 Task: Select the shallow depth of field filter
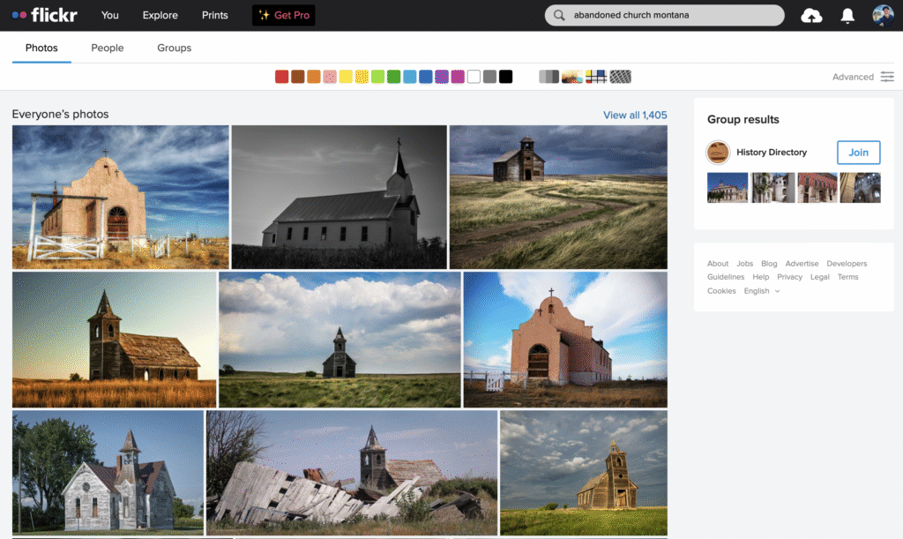pyautogui.click(x=572, y=77)
